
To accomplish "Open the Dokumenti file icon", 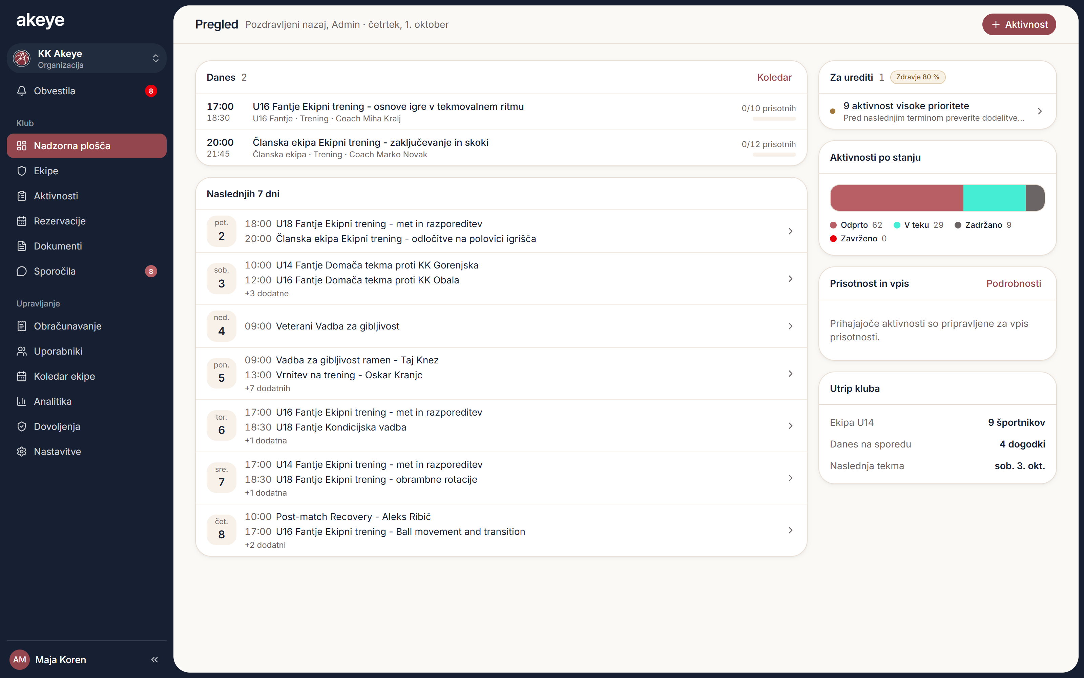I will tap(21, 246).
